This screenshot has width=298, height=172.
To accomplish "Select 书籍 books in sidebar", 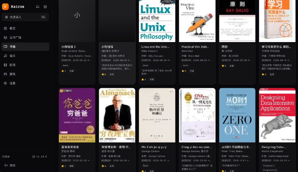I will [25, 47].
